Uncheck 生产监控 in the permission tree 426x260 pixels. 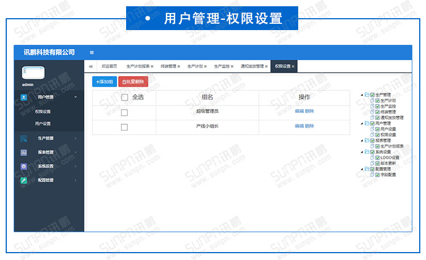tap(377, 106)
